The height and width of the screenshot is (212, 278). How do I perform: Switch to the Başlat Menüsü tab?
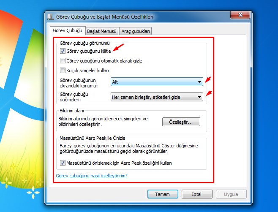pos(101,31)
